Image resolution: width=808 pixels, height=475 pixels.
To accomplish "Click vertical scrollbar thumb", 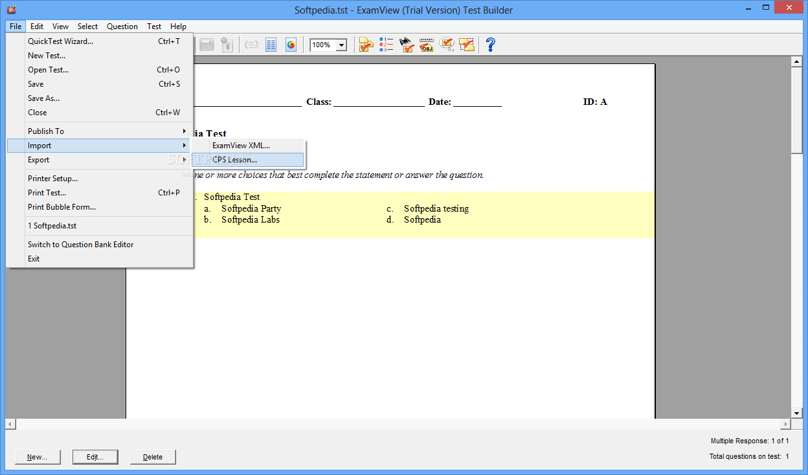I will point(797,111).
